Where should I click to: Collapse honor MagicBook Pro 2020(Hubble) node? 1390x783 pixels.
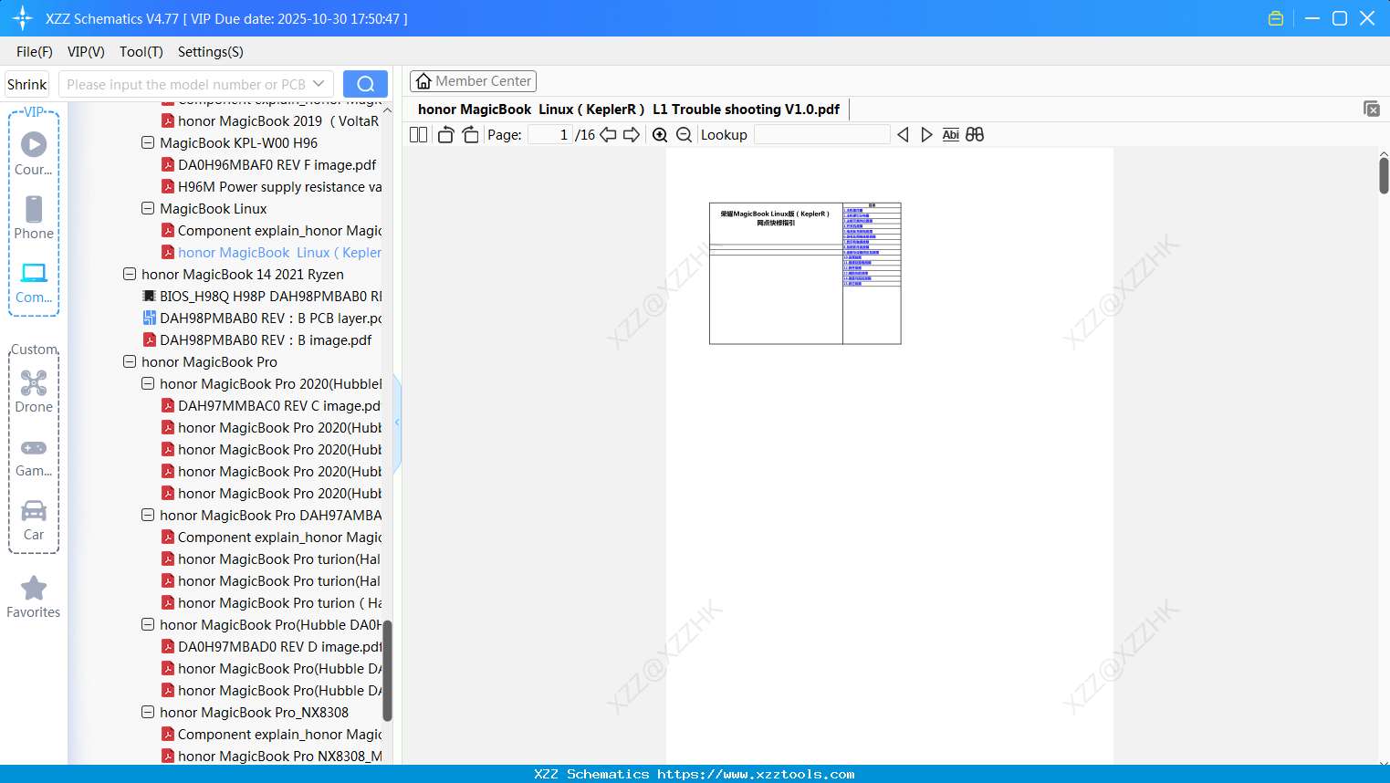click(148, 383)
